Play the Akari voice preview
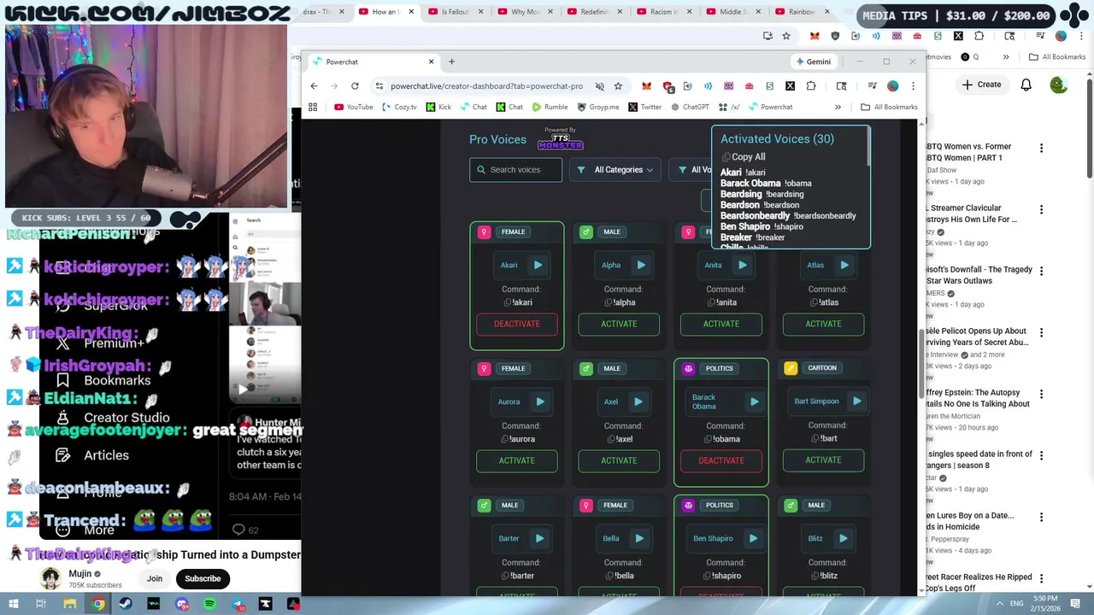The height and width of the screenshot is (615, 1094). [x=538, y=265]
